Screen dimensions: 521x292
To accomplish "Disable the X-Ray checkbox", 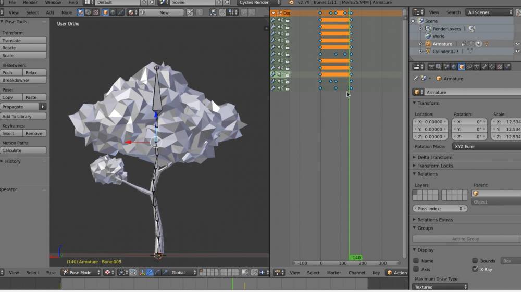I will click(x=475, y=269).
